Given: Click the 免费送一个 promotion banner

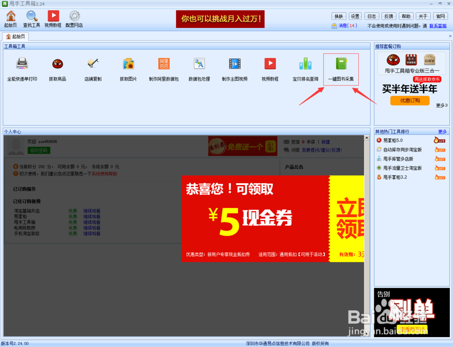Looking at the screenshot, I should pos(243,146).
